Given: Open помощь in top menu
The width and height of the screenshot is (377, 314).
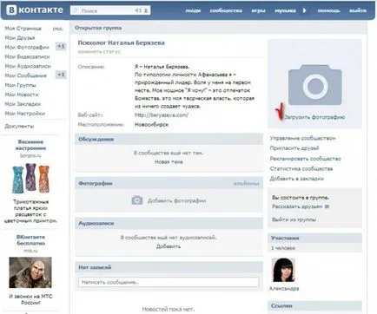Looking at the screenshot, I should 329,10.
